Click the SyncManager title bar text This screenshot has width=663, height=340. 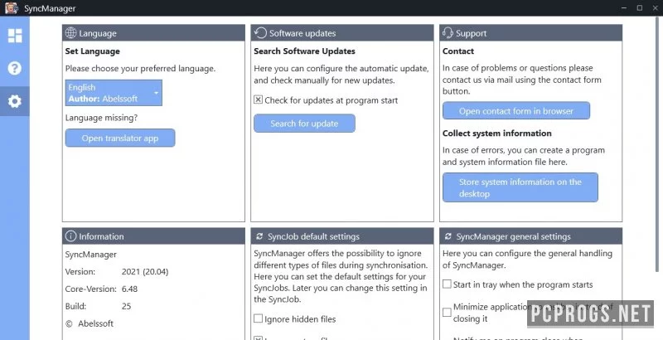coord(50,8)
